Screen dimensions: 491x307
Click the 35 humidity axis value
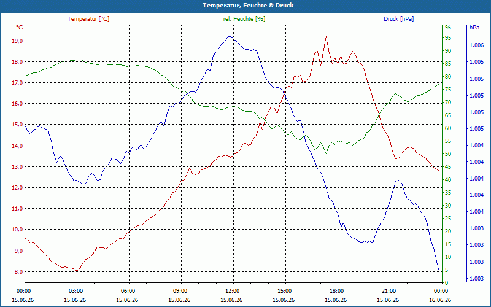(x=448, y=193)
